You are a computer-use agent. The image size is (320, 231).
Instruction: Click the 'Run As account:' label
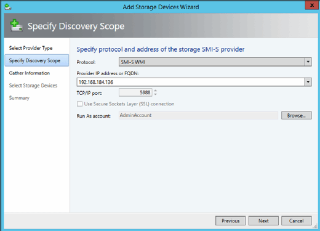[94, 116]
